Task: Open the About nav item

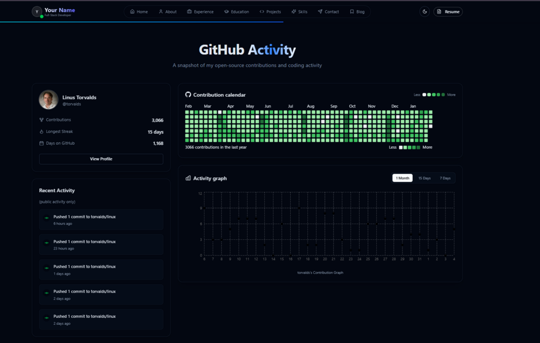Action: point(167,12)
